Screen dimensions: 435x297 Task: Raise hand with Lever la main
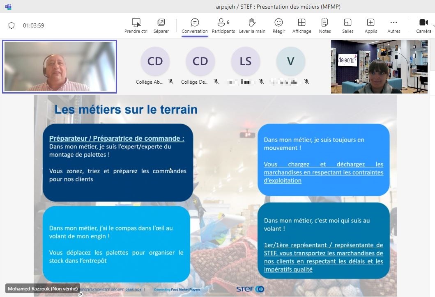pos(252,23)
